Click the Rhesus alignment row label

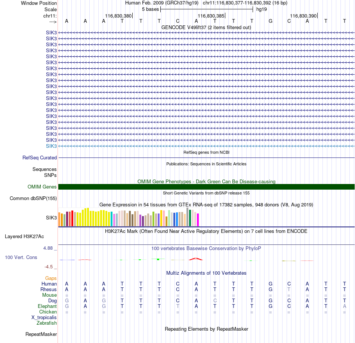[x=49, y=289]
